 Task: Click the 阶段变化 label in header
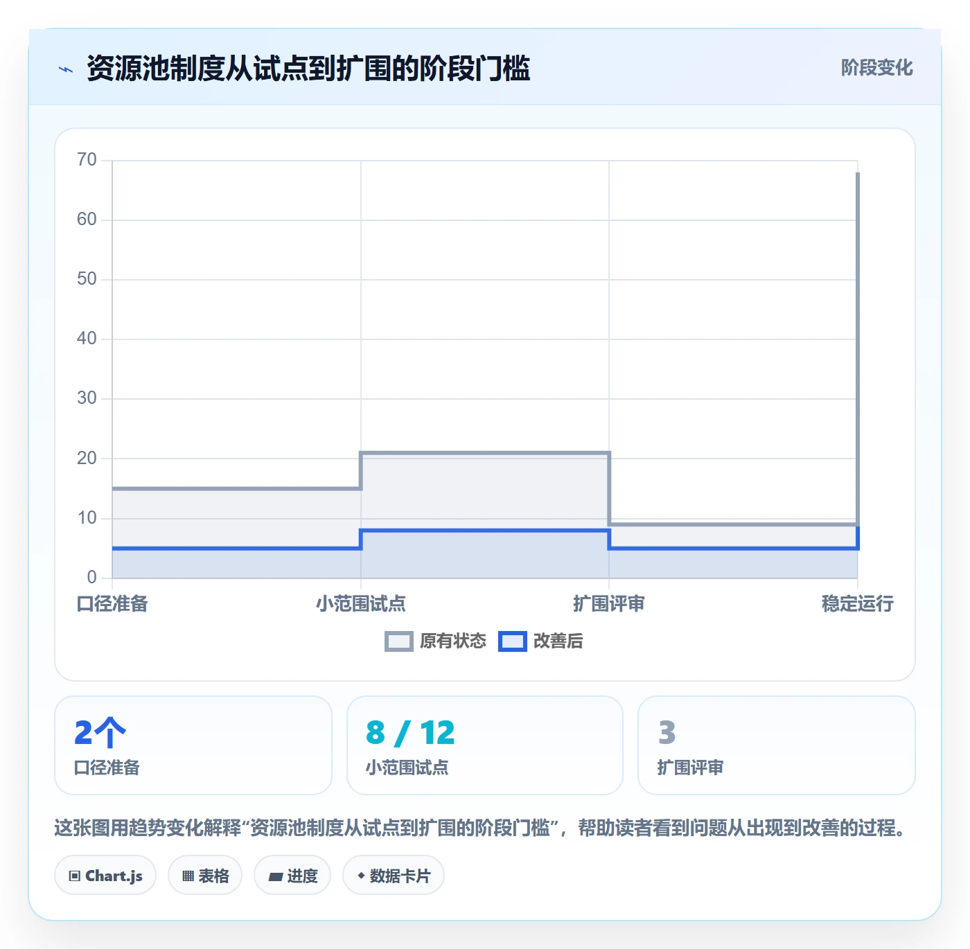876,68
